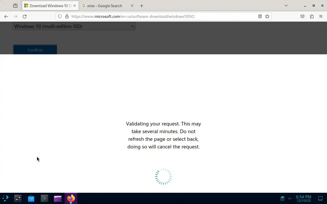Focus the microsoft.com URL address bar
The width and height of the screenshot is (327, 204).
tap(163, 16)
